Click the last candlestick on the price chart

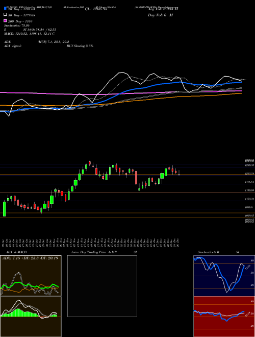(x=179, y=173)
